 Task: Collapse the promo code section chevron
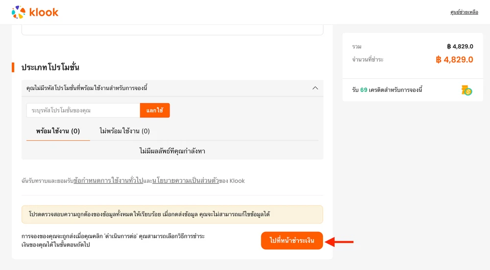(315, 88)
